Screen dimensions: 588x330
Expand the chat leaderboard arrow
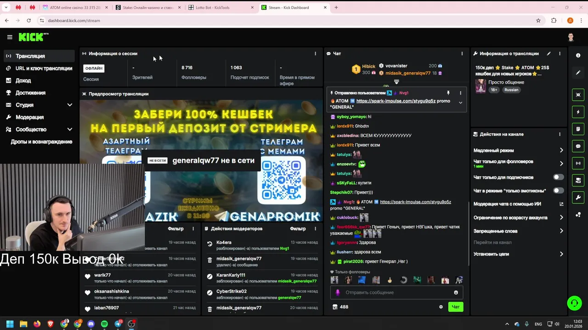point(396,82)
